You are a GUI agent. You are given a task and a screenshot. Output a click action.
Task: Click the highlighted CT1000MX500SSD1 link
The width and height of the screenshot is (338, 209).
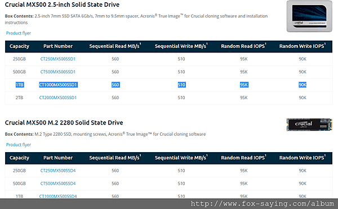pyautogui.click(x=58, y=85)
